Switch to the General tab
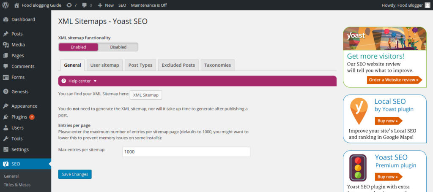 point(72,65)
